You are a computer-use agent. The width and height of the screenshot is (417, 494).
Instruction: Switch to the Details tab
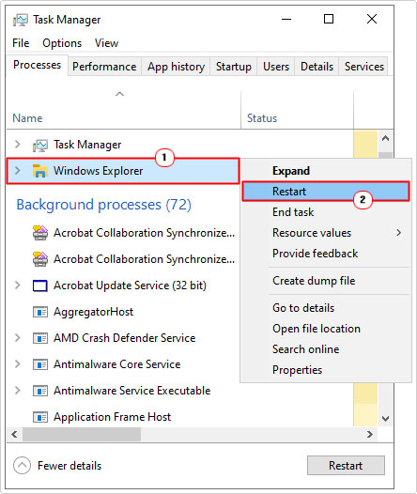click(x=317, y=67)
